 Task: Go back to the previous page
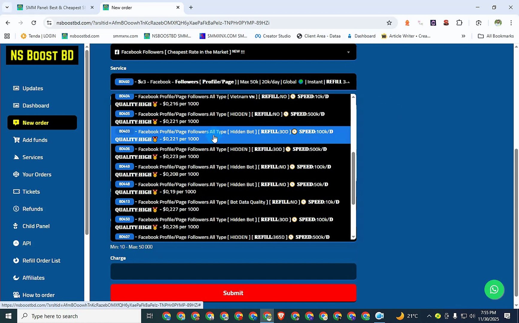pos(8,23)
